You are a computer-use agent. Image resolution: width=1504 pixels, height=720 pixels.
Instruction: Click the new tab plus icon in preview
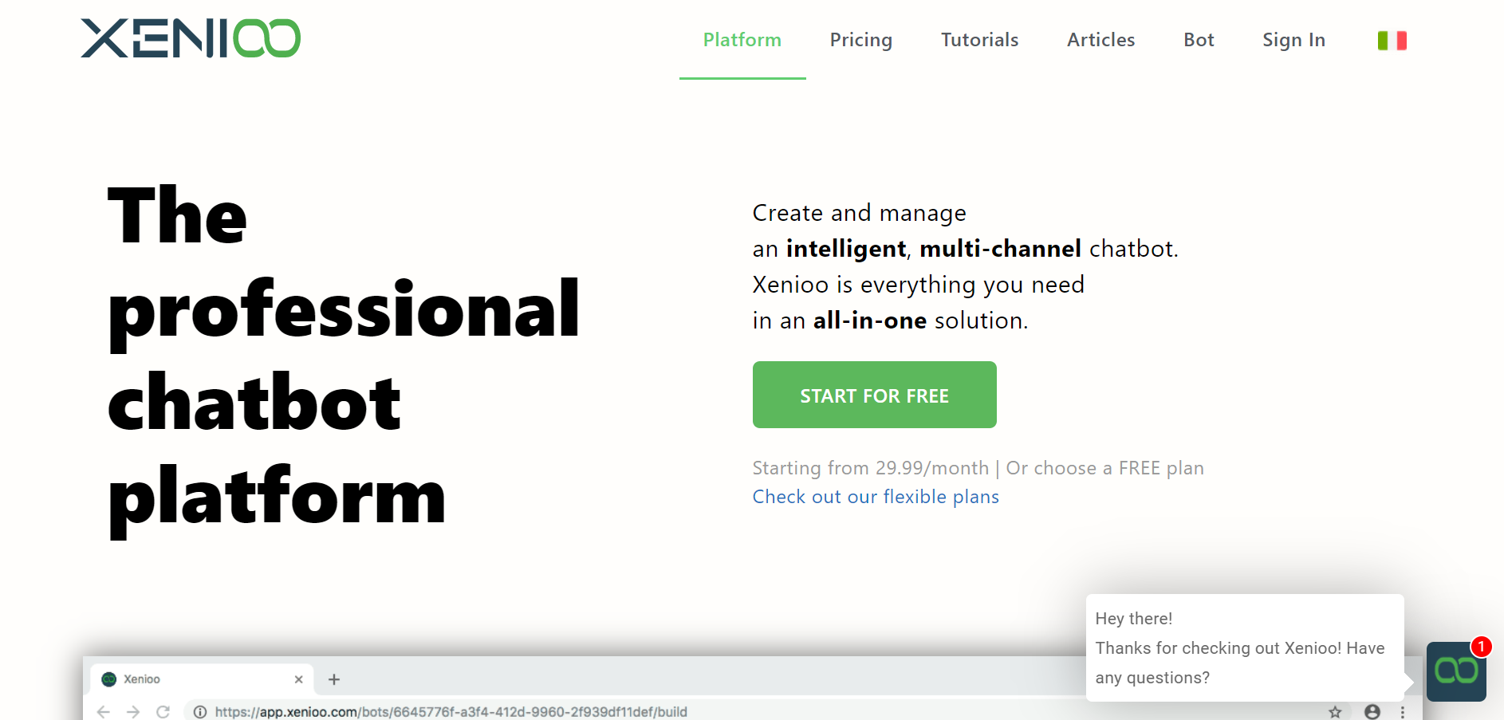(334, 679)
